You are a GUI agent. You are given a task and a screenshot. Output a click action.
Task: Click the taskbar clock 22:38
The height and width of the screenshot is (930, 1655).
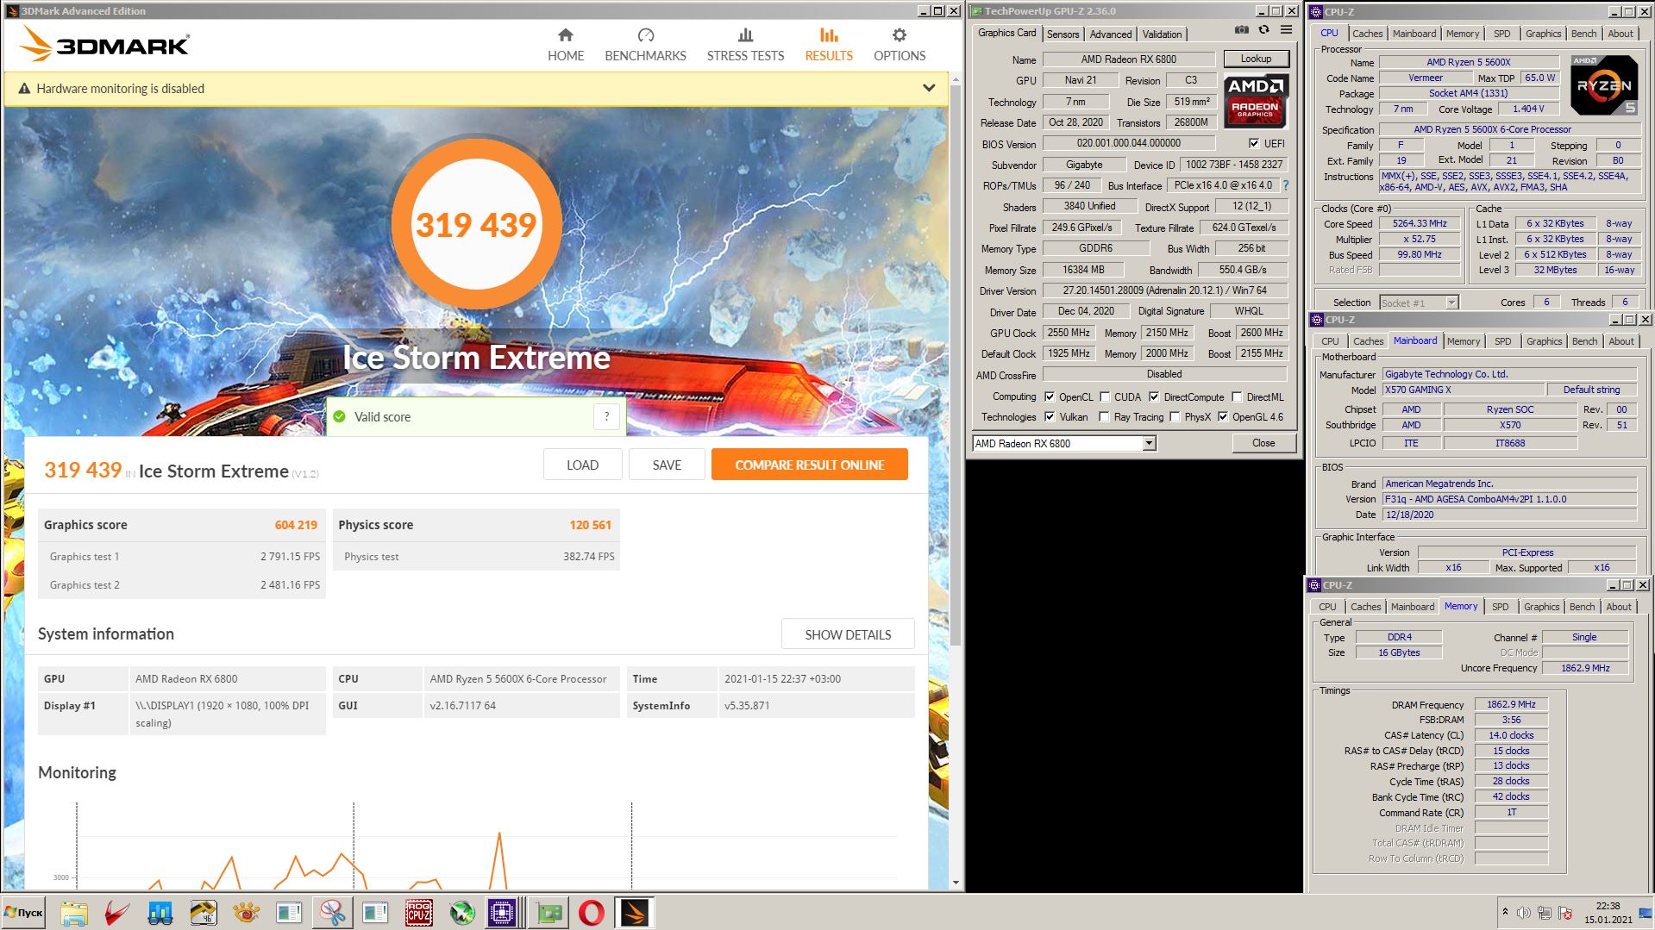pyautogui.click(x=1608, y=906)
